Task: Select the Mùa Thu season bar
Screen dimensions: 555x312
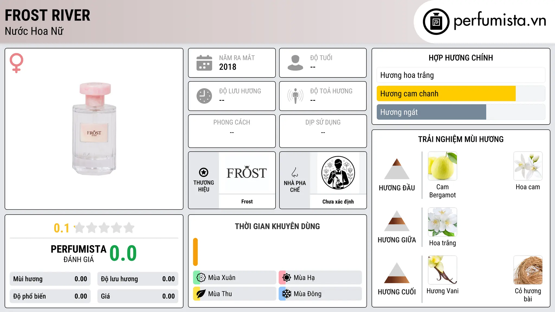Action: (x=234, y=294)
